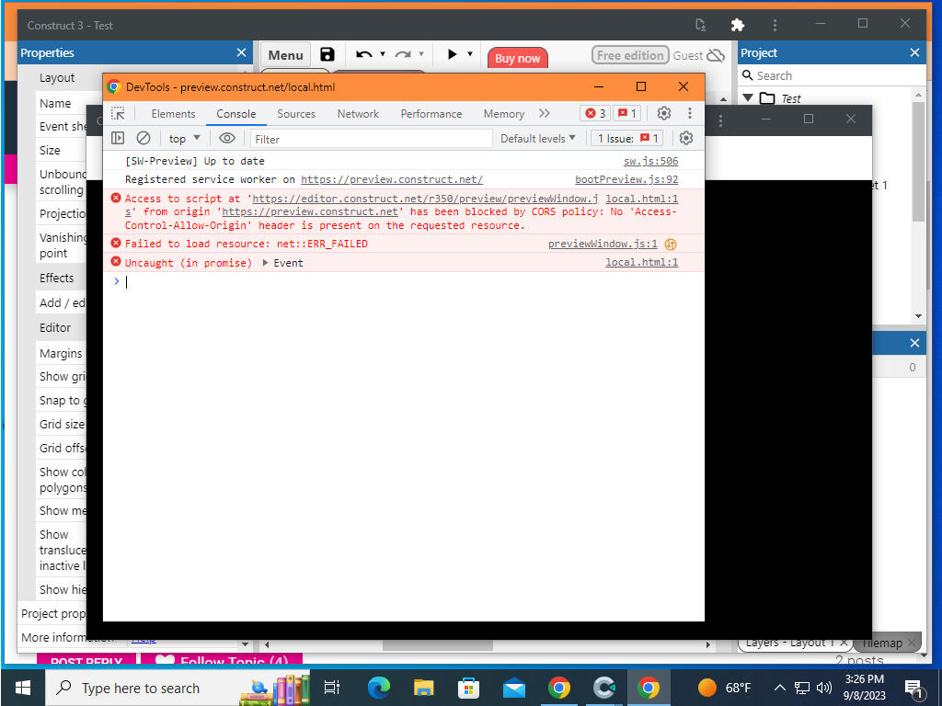Viewport: 942px width, 706px height.
Task: Open the local.html:1 link on the Uncaught error row
Action: [x=641, y=262]
